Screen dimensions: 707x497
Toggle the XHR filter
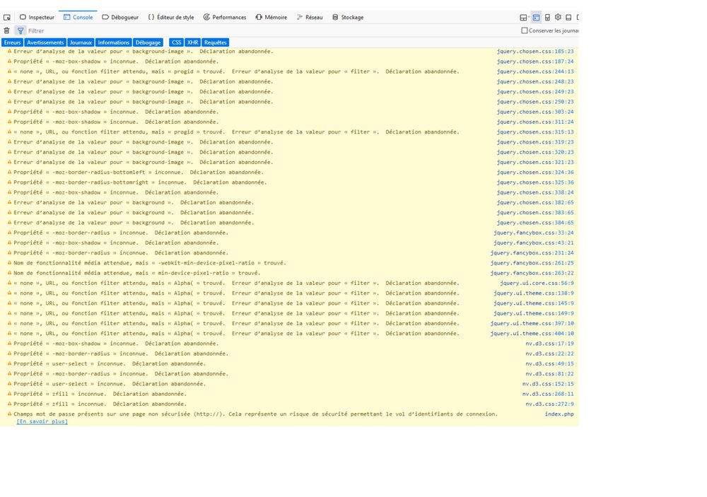click(x=192, y=42)
